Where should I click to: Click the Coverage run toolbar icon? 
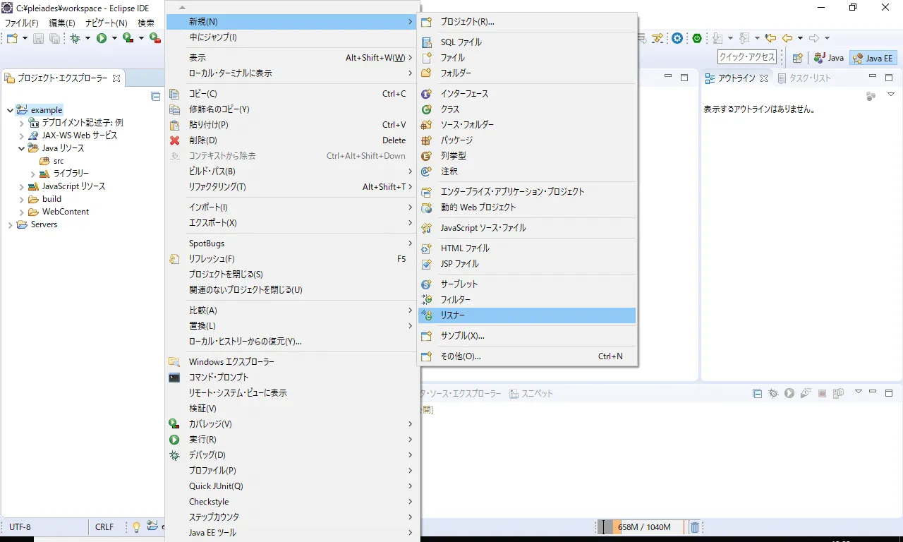128,38
